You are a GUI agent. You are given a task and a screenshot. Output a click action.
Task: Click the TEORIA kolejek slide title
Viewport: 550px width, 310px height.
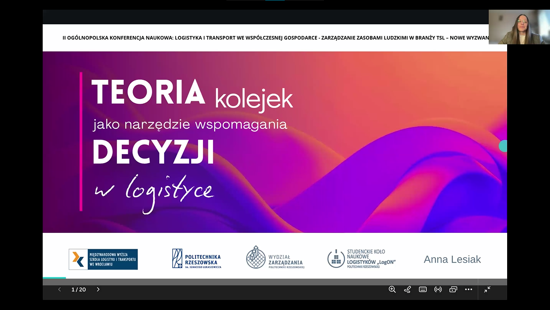tap(192, 94)
